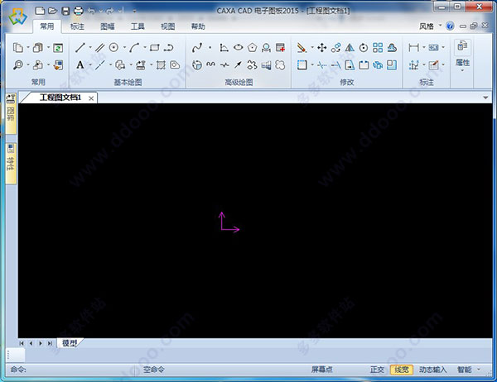
Task: Open the document tab list arrow
Action: (x=485, y=98)
